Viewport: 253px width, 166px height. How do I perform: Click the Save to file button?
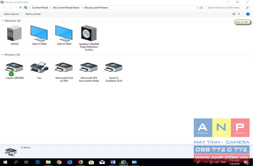coord(242,22)
